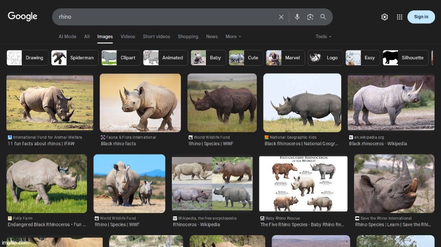Click the 'Black rhino facts' link

tap(119, 143)
